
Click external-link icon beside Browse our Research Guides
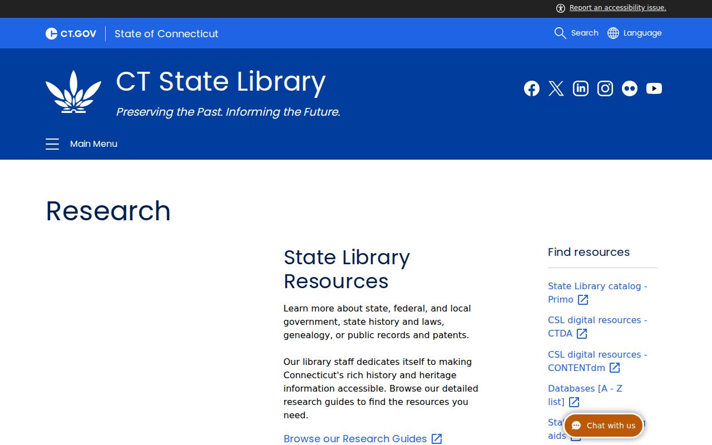coord(437,439)
